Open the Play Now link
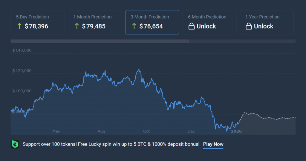This screenshot has width=306, height=161. coord(213,144)
